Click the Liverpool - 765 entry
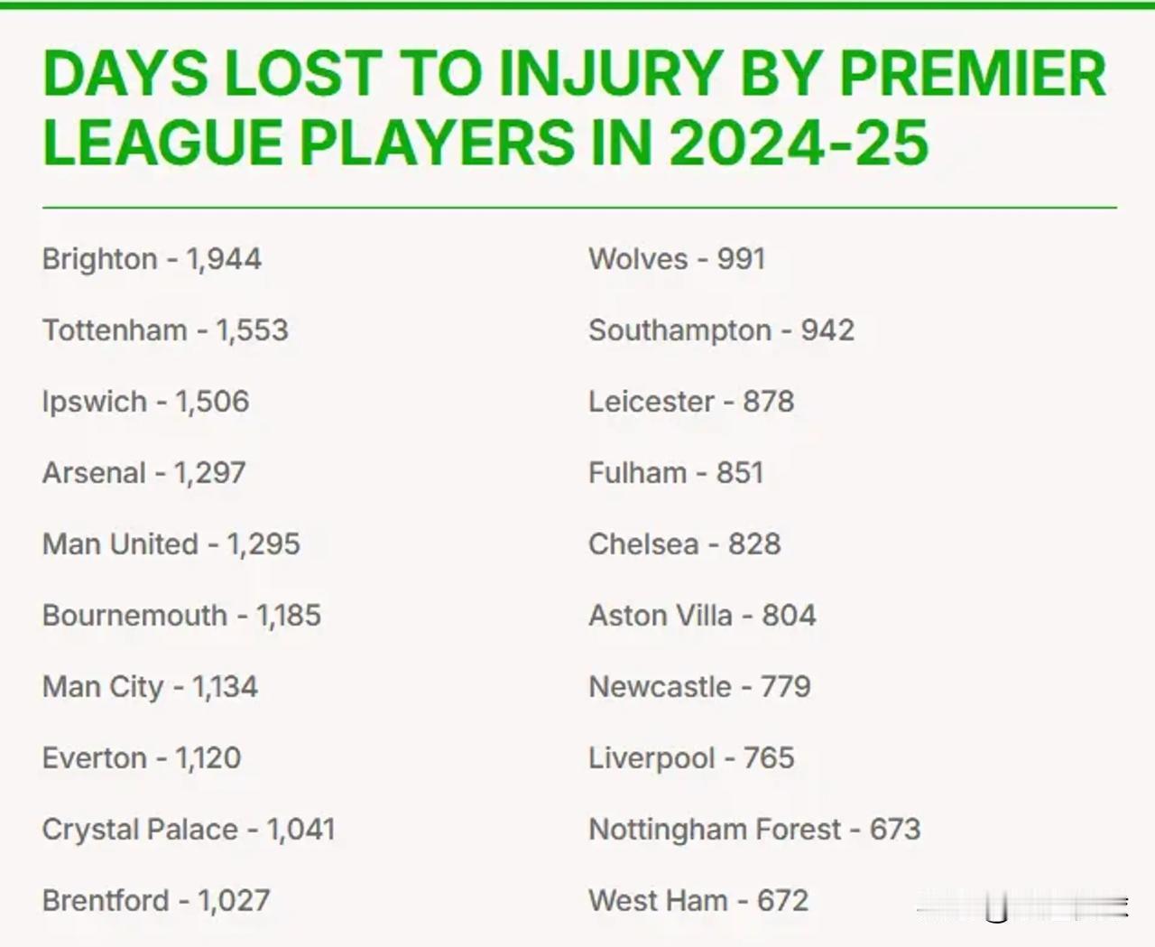 691,758
